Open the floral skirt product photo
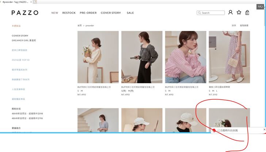The width and height of the screenshot is (266, 152). coord(229,57)
